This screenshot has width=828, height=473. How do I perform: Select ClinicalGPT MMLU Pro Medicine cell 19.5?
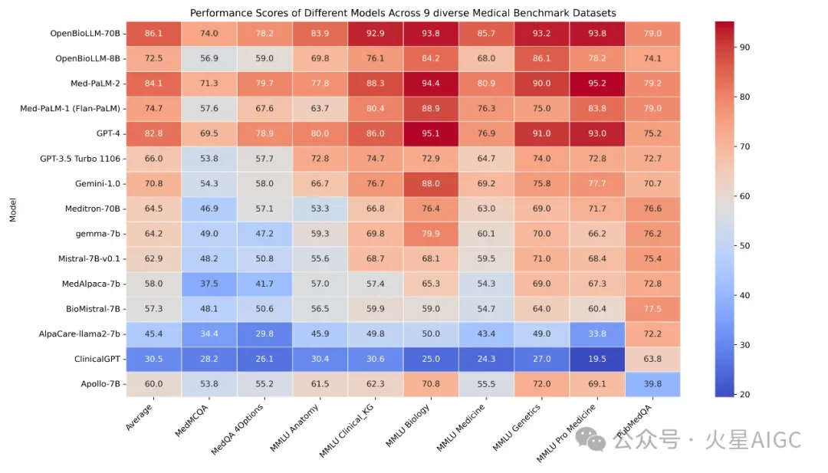tap(597, 359)
